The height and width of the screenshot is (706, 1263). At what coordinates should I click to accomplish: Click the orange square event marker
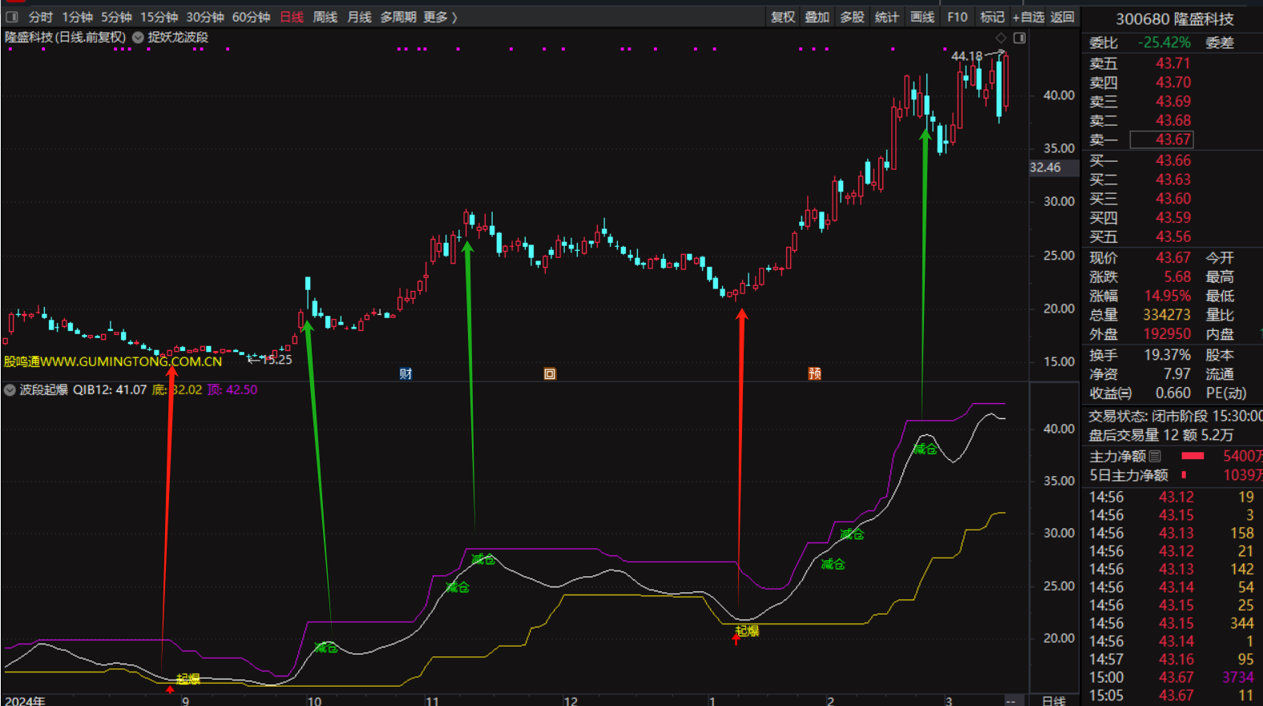point(550,373)
